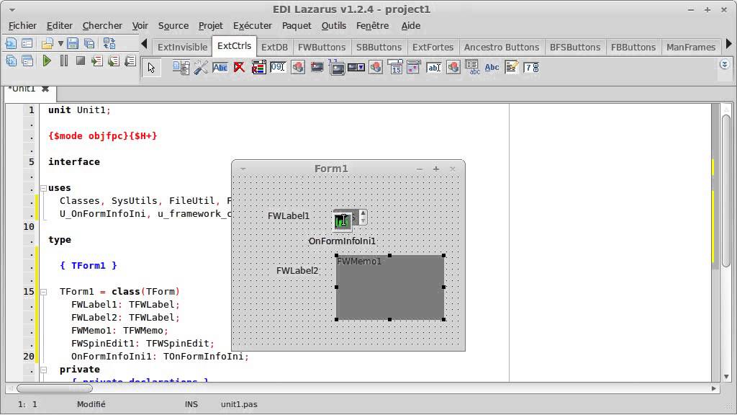Screen dimensions: 737x415
Task: Click the editor horizontal scrollbar thumb
Action: tap(55, 388)
